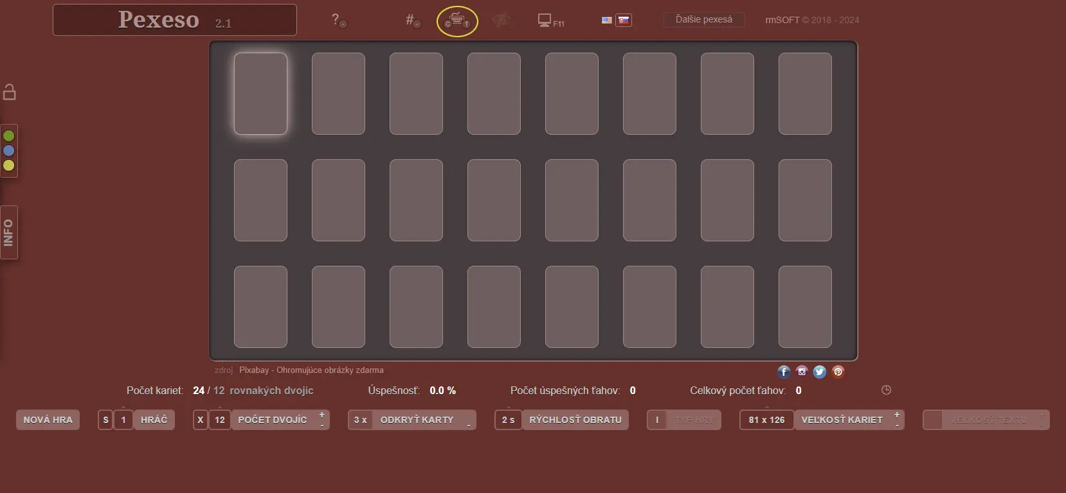Decrease card size with VEĽKOSŤ KARIET minus
Image resolution: width=1066 pixels, height=493 pixels.
[x=897, y=425]
